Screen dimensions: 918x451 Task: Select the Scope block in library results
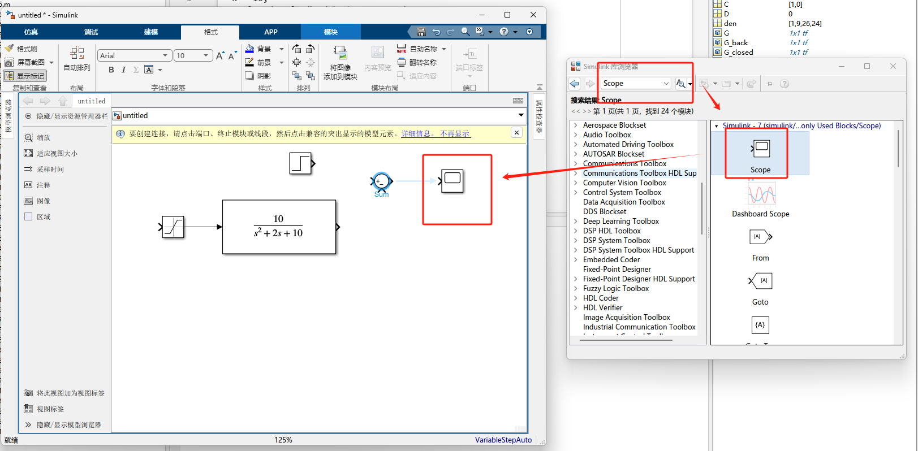click(760, 154)
